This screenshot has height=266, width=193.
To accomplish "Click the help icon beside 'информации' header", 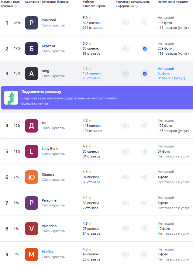I will (136, 6).
